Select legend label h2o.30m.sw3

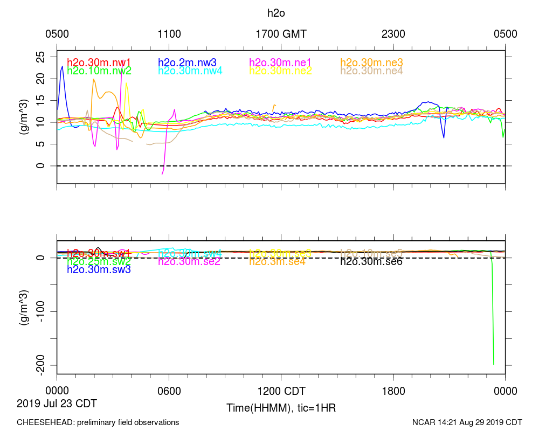pyautogui.click(x=99, y=270)
